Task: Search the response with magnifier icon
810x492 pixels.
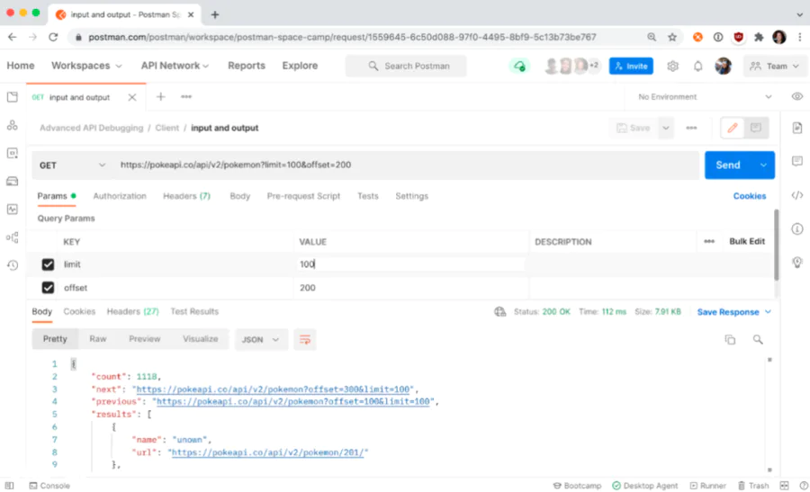Action: pos(758,340)
